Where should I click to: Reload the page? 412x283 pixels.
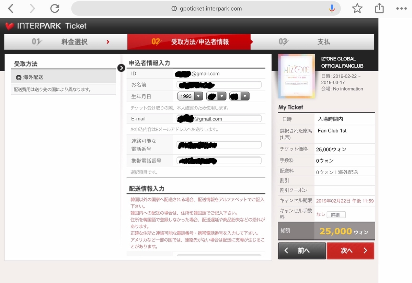click(55, 9)
